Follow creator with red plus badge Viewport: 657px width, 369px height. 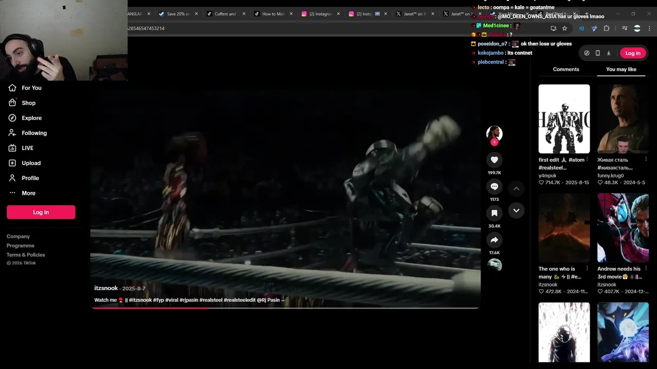[x=494, y=142]
